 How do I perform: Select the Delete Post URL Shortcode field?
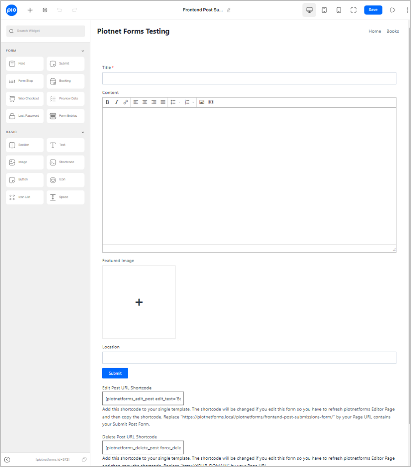point(143,447)
